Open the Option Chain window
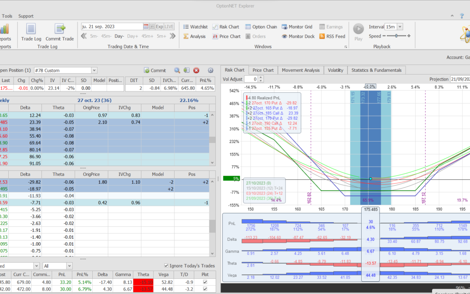470x294 pixels. (260, 27)
